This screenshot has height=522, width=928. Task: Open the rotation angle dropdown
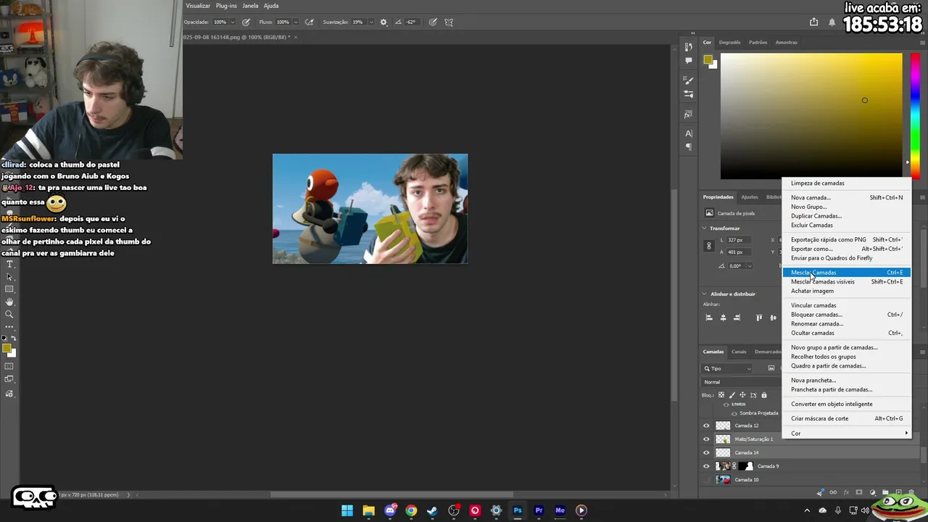tap(749, 266)
